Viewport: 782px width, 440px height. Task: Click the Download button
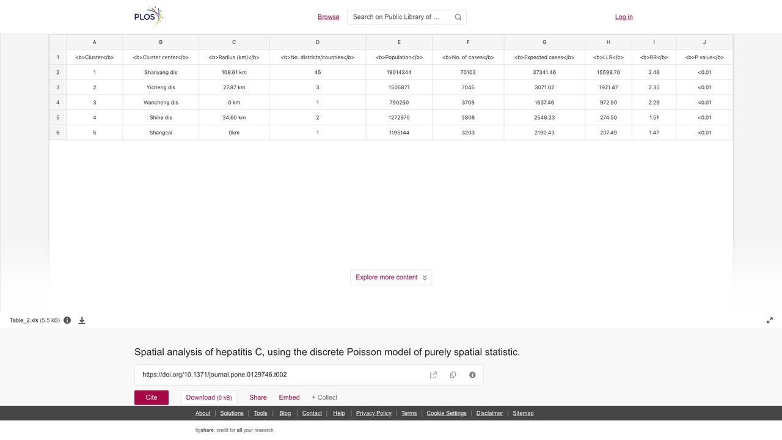(209, 397)
